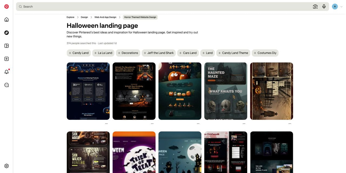This screenshot has width=346, height=173.
Task: Open the Pinterest logo home link
Action: pyautogui.click(x=6, y=6)
